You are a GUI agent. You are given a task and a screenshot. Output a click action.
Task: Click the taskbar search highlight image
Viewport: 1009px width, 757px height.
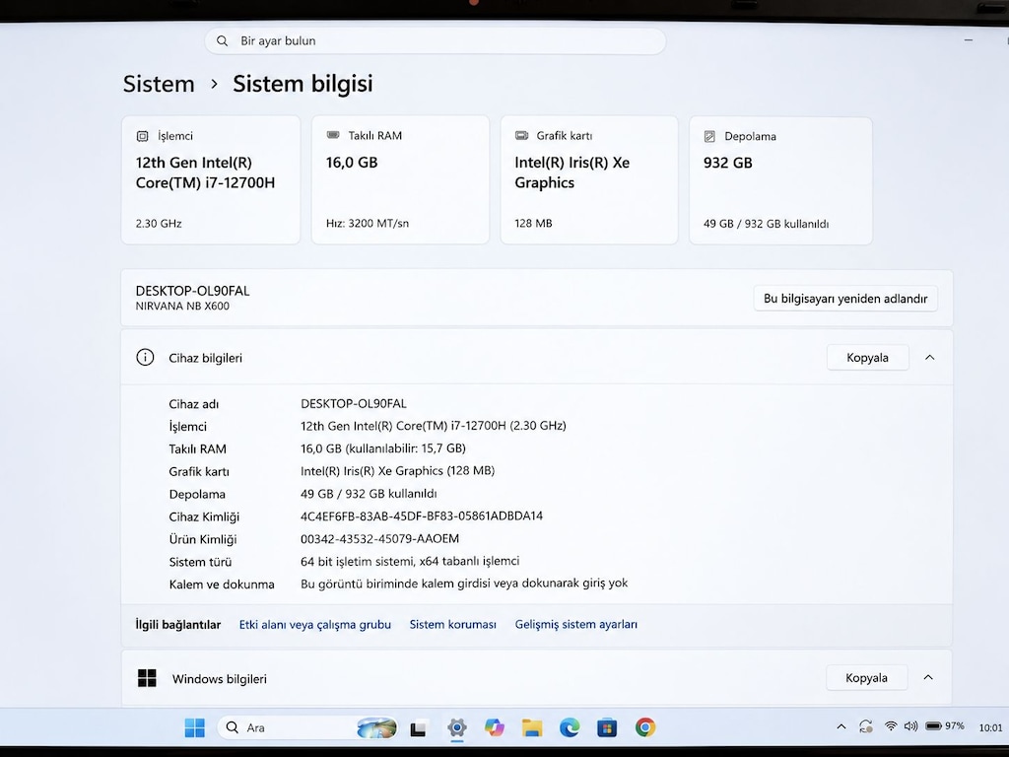[376, 727]
